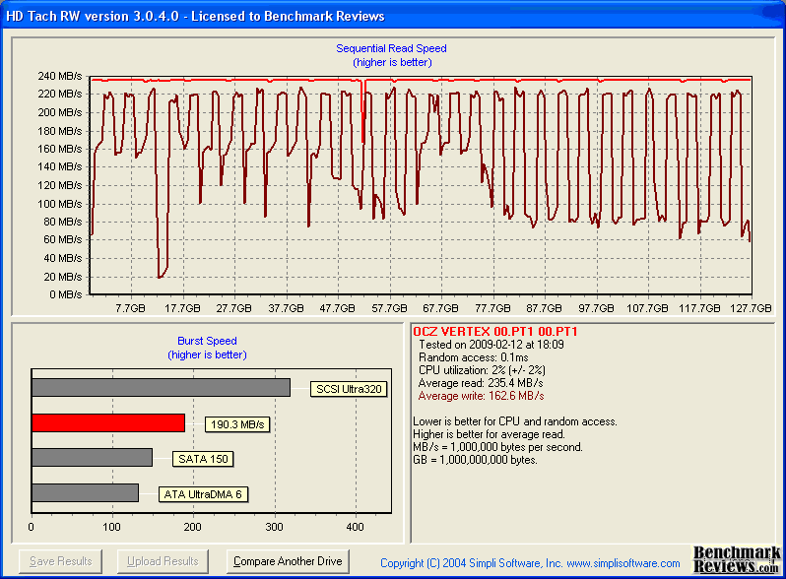
Task: Click the 240 MB/s axis label
Action: pos(60,76)
